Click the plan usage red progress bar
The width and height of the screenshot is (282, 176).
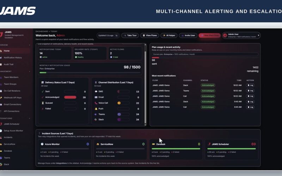tap(155, 58)
